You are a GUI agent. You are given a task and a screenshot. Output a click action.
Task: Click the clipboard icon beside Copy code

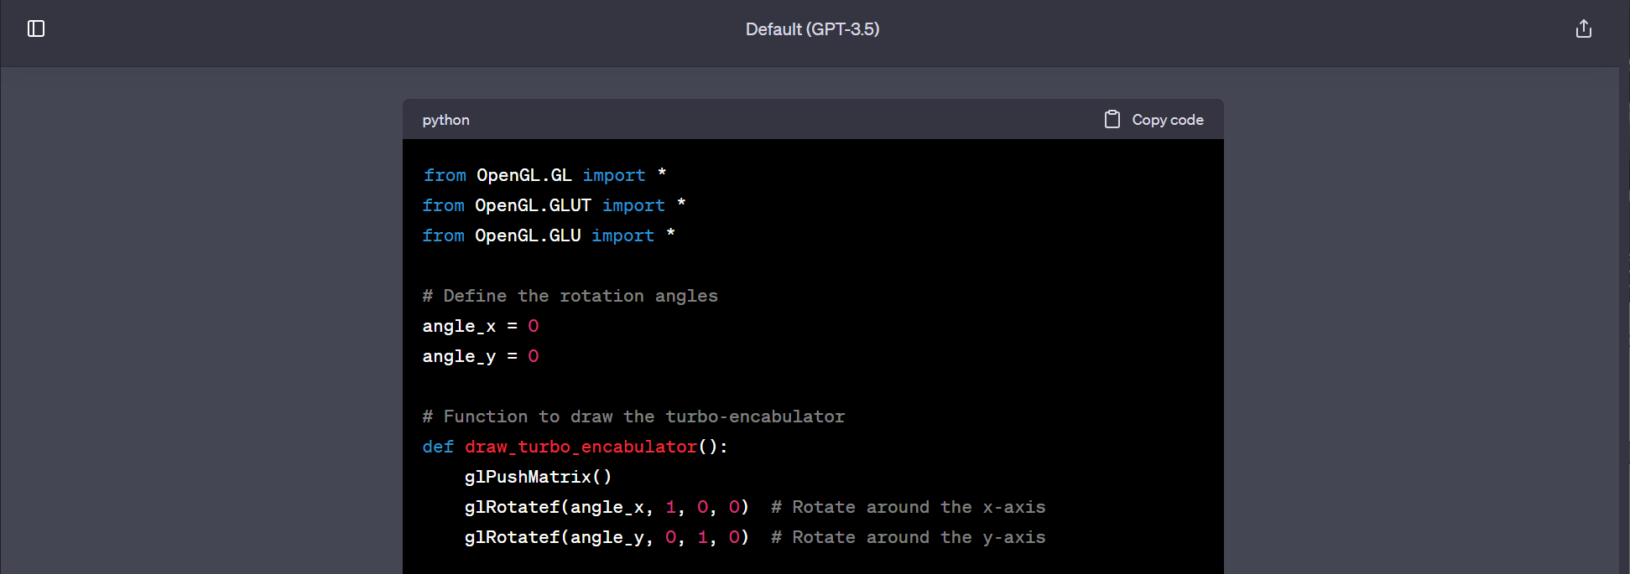pyautogui.click(x=1112, y=120)
